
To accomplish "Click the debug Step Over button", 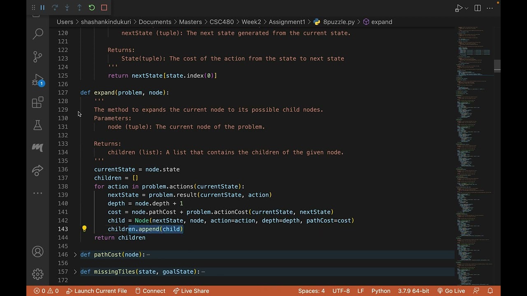I will [x=55, y=7].
